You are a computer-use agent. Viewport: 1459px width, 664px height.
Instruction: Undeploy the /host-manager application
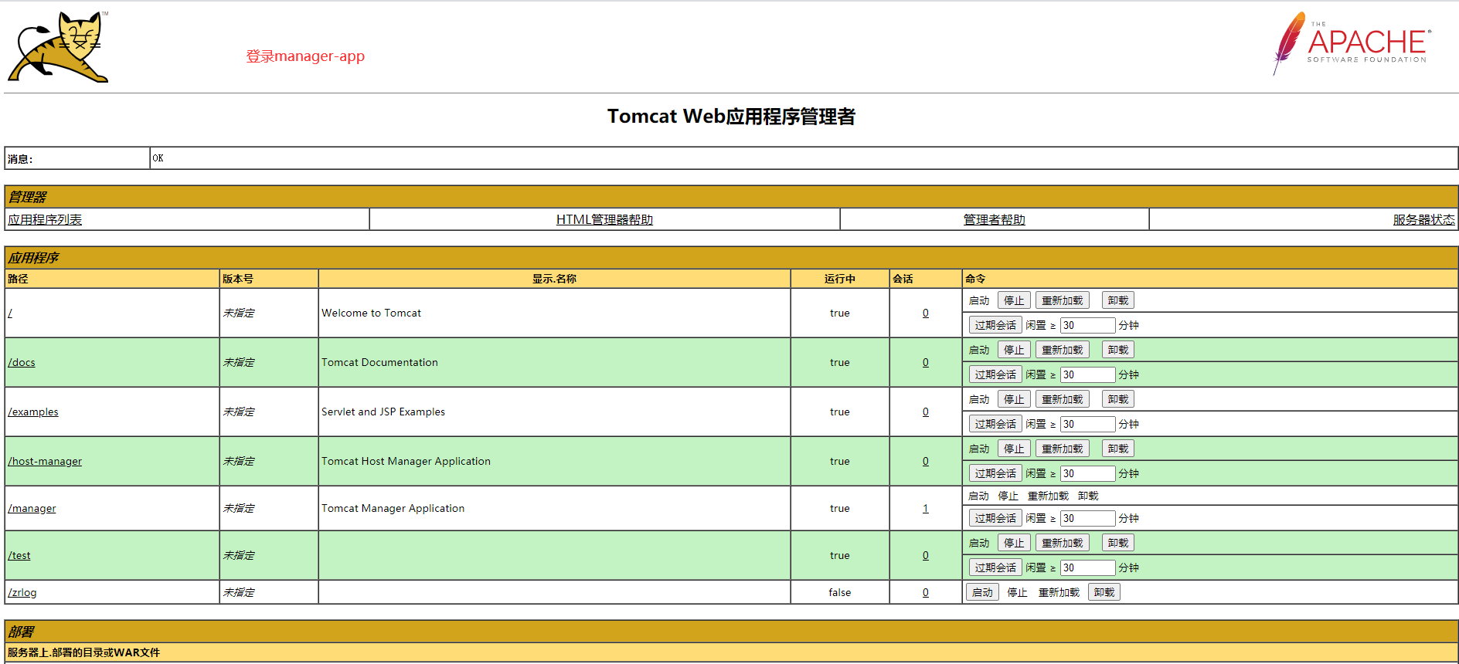1117,449
